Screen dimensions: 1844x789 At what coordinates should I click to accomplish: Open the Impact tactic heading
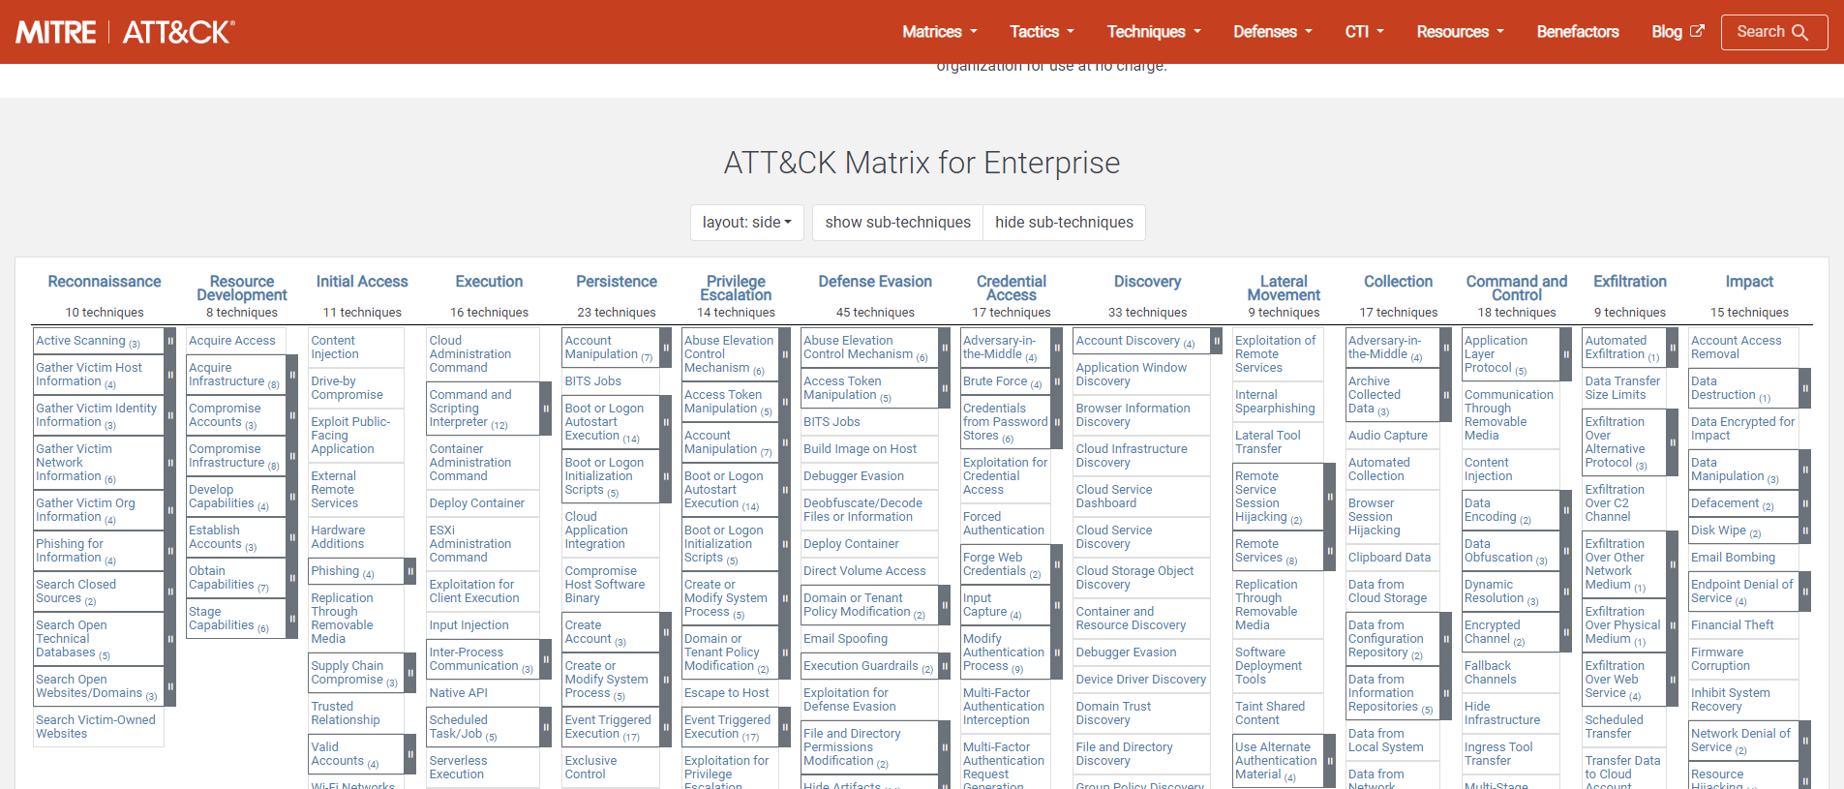[1749, 282]
